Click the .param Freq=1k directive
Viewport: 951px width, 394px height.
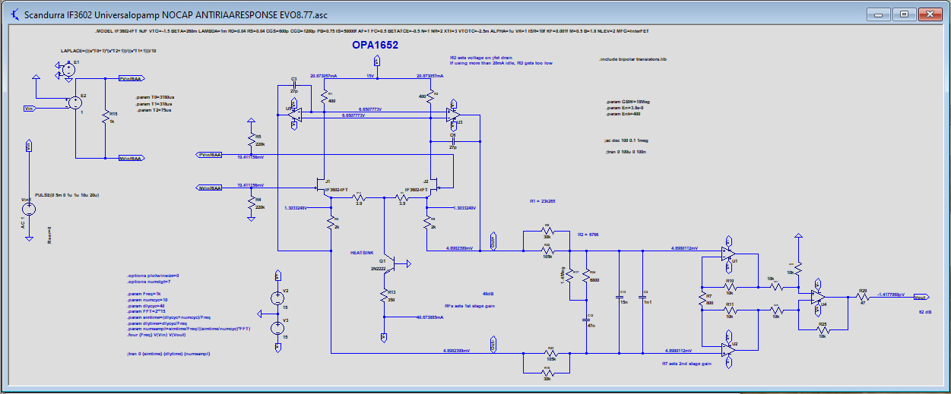point(144,293)
